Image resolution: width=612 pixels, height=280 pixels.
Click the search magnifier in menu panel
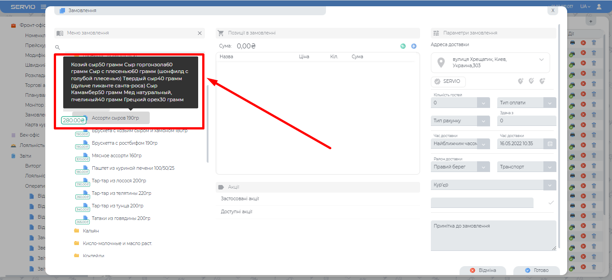[57, 47]
